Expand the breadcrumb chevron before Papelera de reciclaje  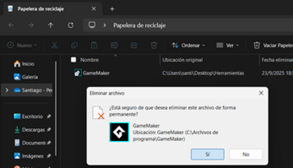[x=105, y=25]
